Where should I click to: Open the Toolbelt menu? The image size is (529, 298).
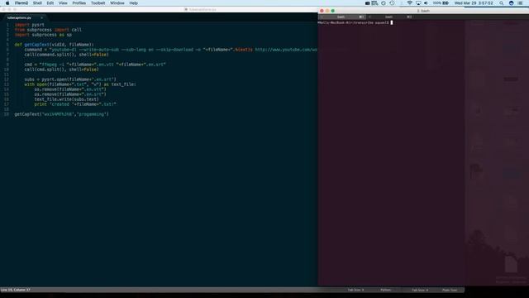(x=98, y=3)
